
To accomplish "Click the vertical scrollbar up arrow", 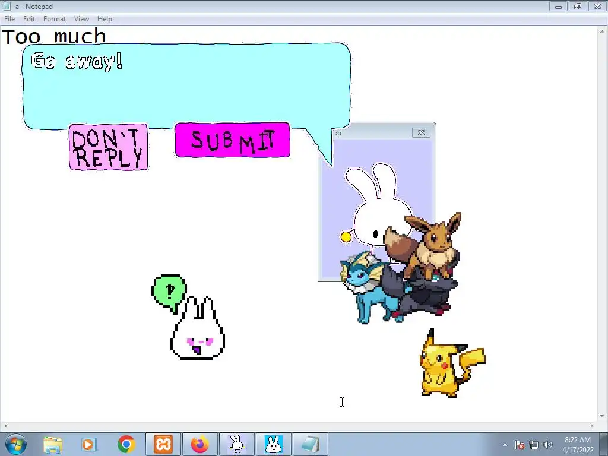I will coord(602,31).
